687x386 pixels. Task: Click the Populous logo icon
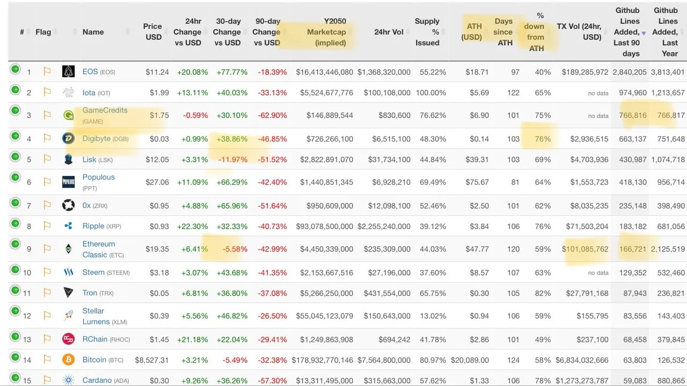pos(68,182)
